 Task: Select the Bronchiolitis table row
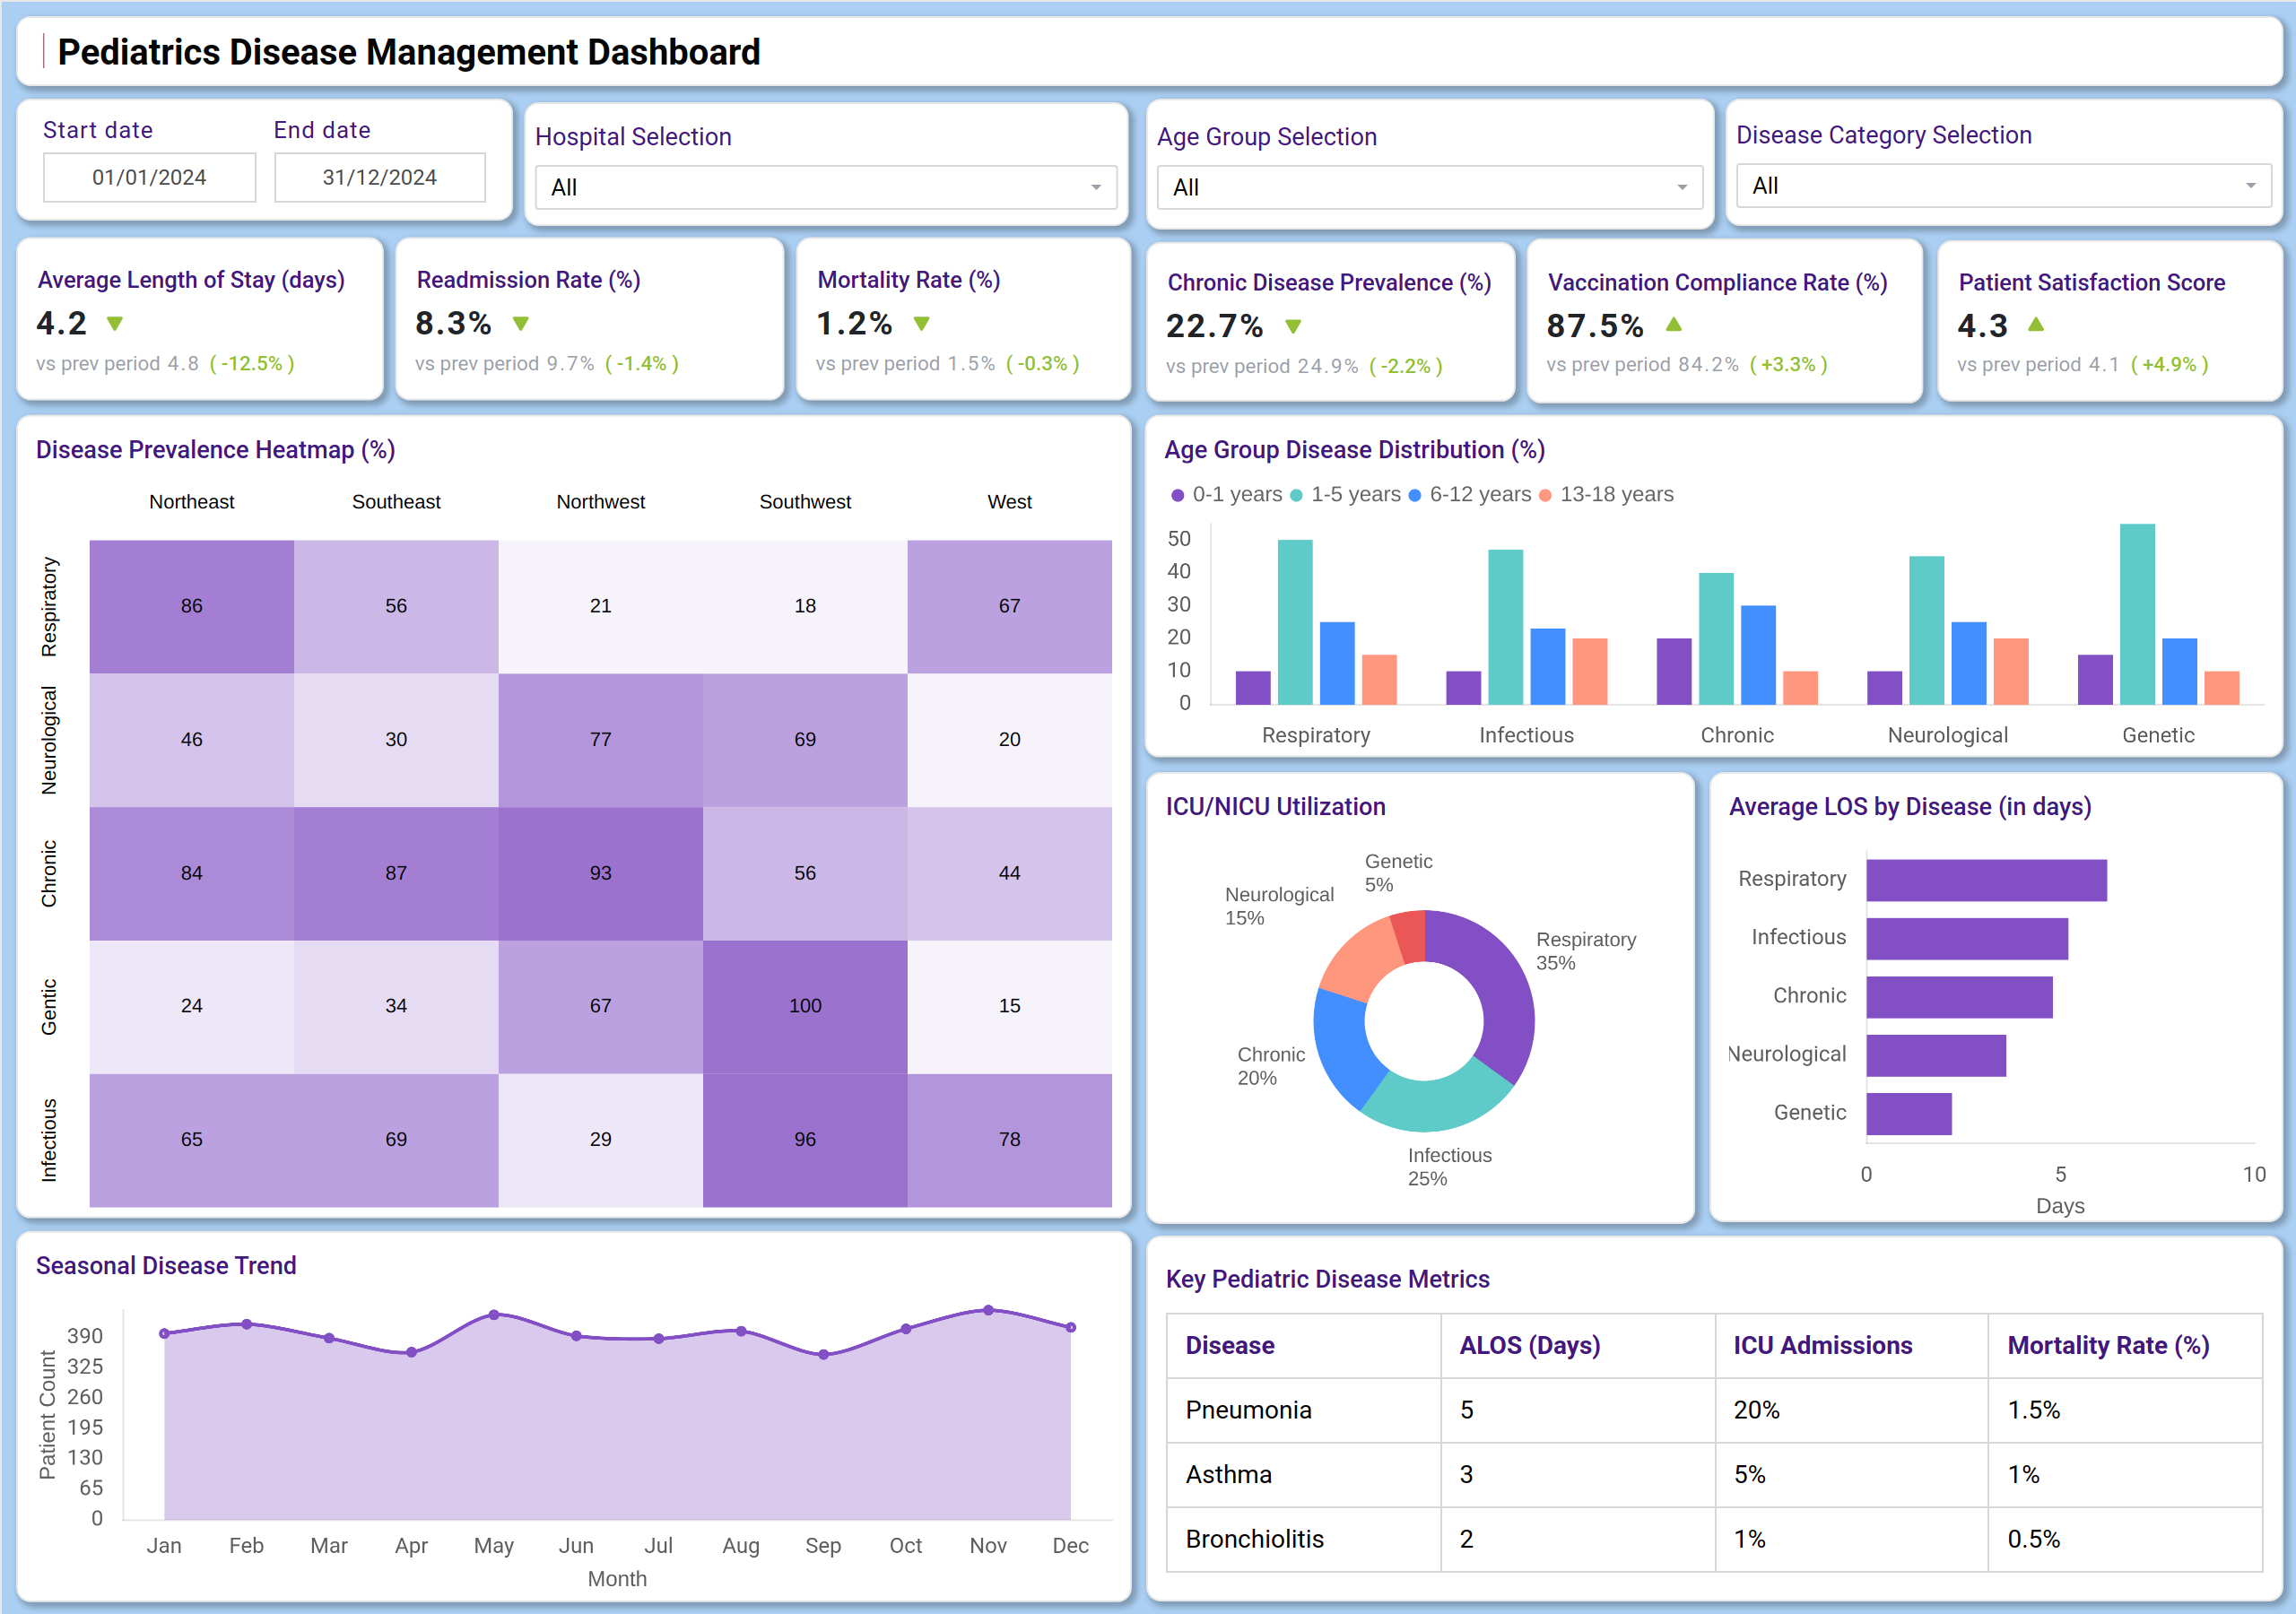1714,1539
